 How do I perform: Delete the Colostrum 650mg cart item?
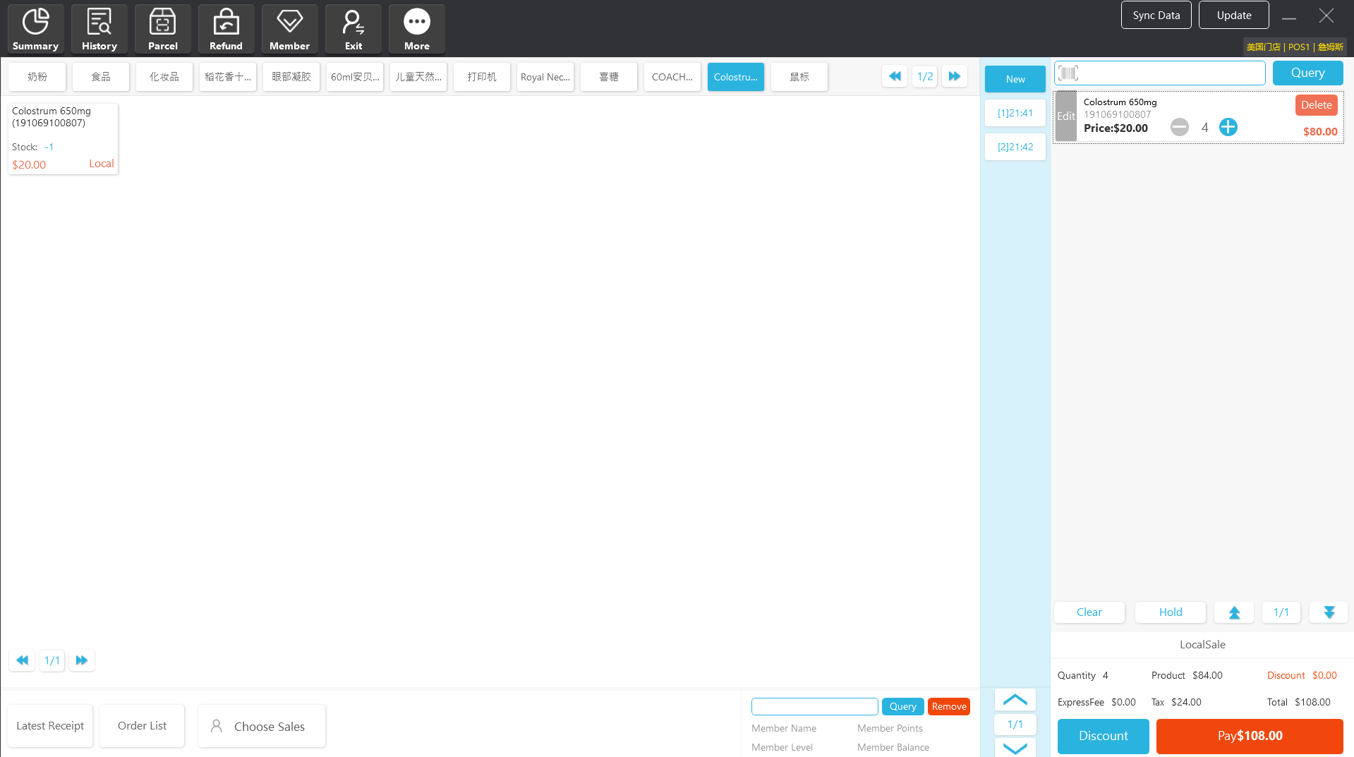(x=1316, y=105)
